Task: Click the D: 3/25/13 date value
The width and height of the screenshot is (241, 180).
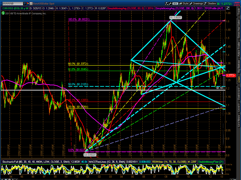Action: pos(35,8)
